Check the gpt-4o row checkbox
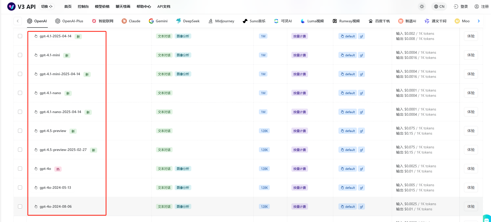The width and height of the screenshot is (491, 222). click(20, 169)
